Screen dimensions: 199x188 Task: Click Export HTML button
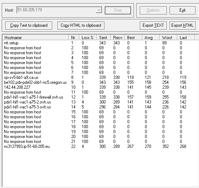[183, 25]
